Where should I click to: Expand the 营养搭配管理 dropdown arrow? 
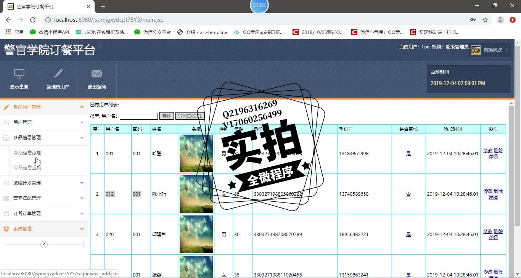tap(82, 199)
